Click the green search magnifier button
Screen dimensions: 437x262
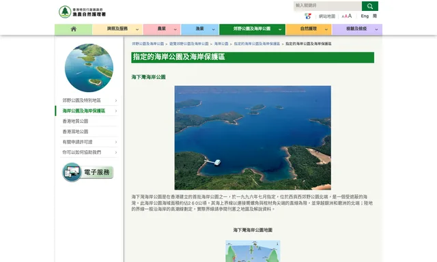370,6
